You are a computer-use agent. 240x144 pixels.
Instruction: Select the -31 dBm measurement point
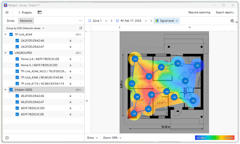pos(149,76)
